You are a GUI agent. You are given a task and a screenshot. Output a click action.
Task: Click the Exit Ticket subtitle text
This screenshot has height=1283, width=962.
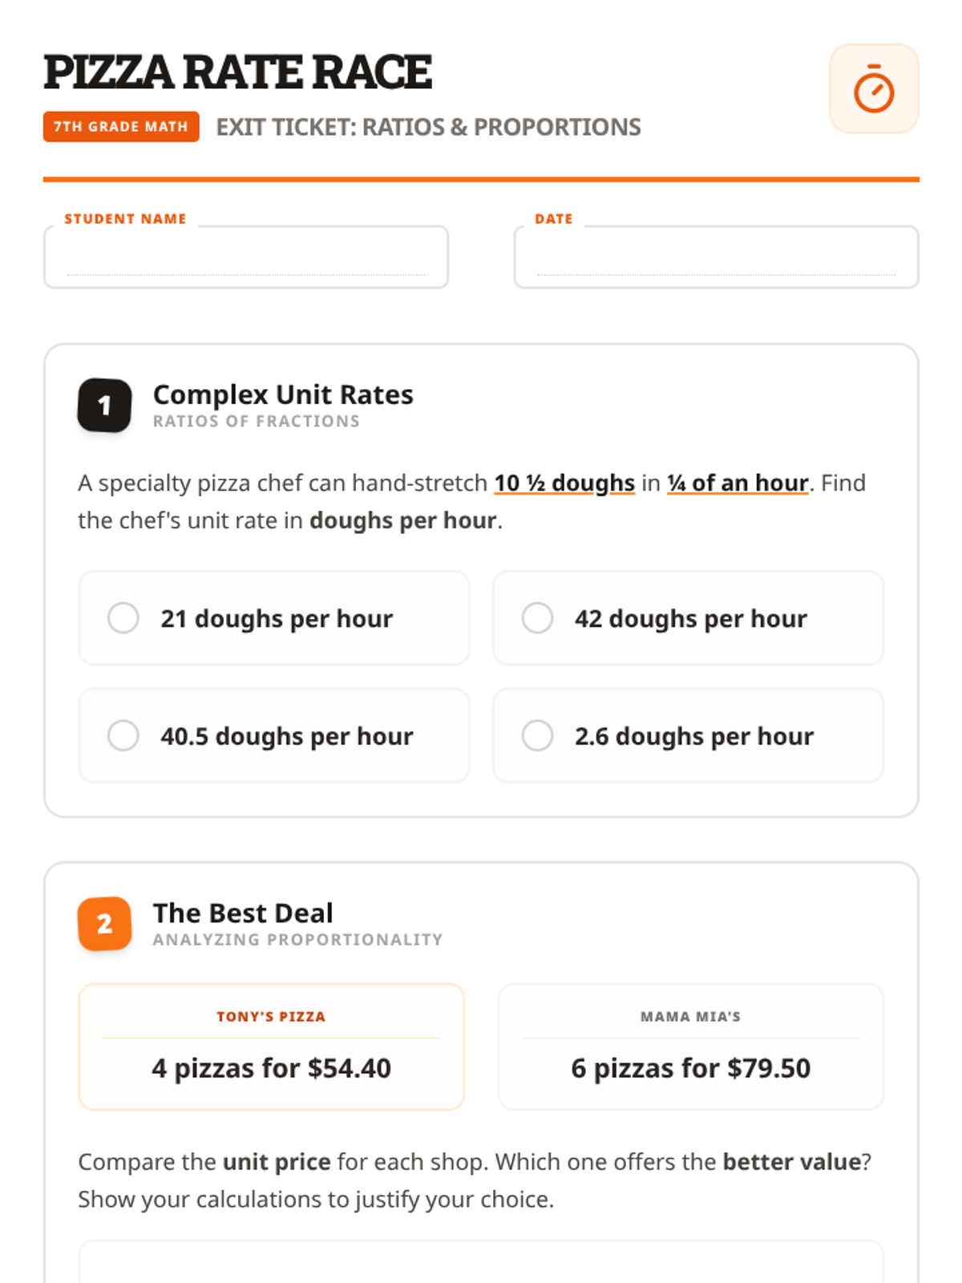pyautogui.click(x=428, y=127)
